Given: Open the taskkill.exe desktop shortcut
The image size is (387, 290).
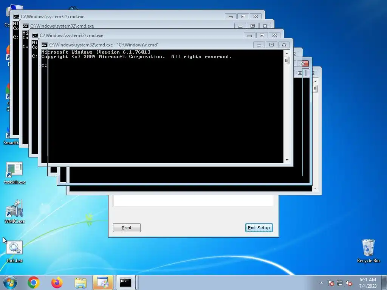Looking at the screenshot, I should (15, 173).
